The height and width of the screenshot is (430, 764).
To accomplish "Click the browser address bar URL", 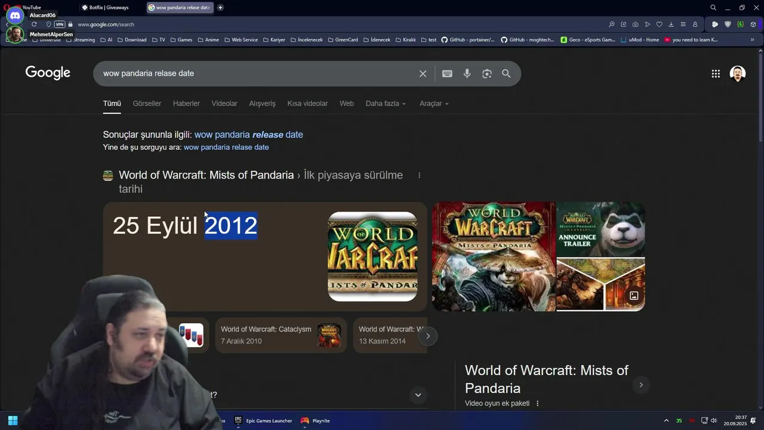I will point(106,24).
